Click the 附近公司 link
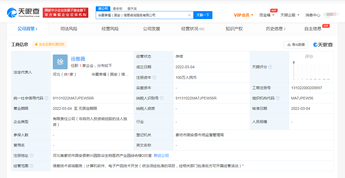The width and height of the screenshot is (345, 178). (161, 156)
